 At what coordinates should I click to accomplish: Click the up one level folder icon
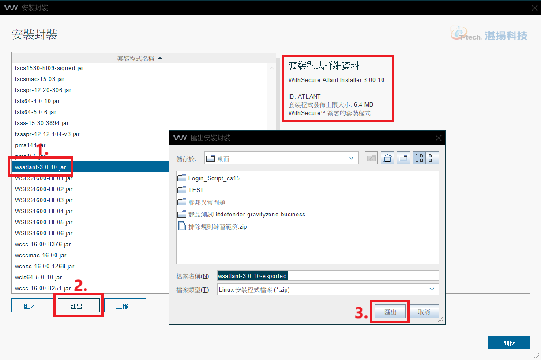pos(372,158)
